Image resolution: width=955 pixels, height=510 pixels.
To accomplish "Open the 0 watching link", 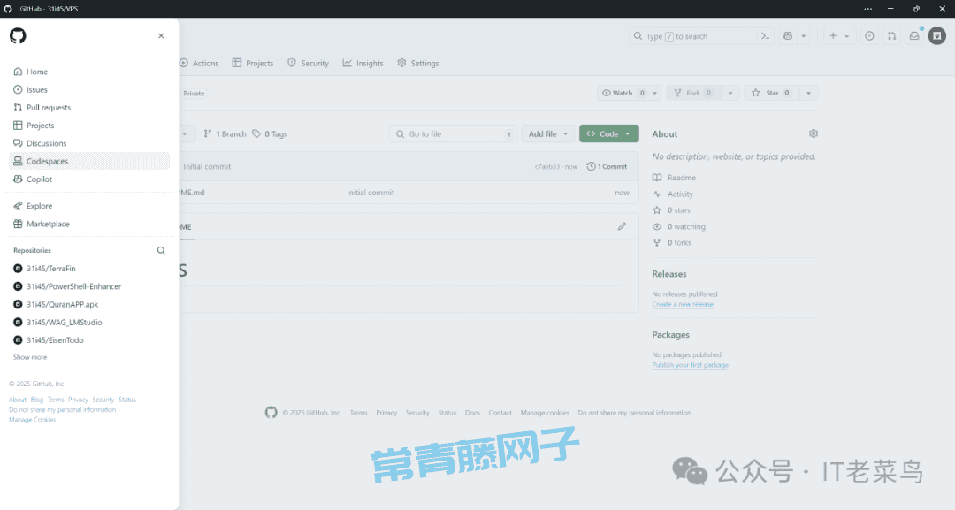I will click(679, 226).
